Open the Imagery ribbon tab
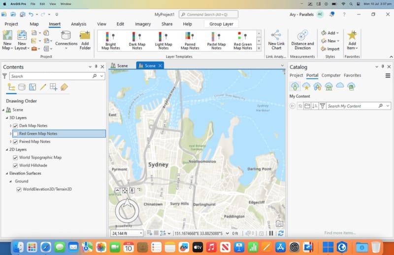This screenshot has height=255, width=394. point(143,24)
